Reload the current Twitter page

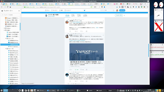click(x=7, y=7)
